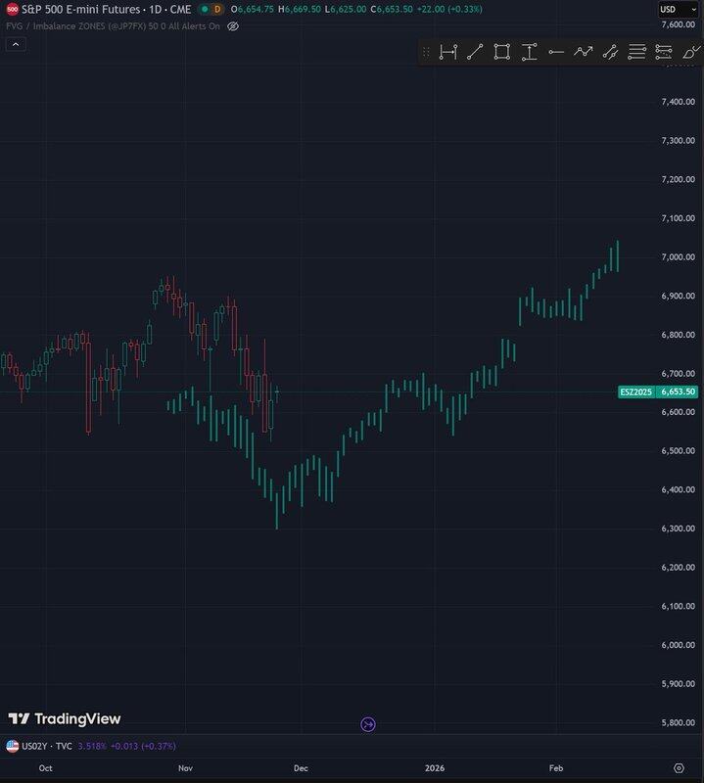Toggle visibility of FVG Imbalance ZONES indicator
704x783 pixels.
(233, 26)
